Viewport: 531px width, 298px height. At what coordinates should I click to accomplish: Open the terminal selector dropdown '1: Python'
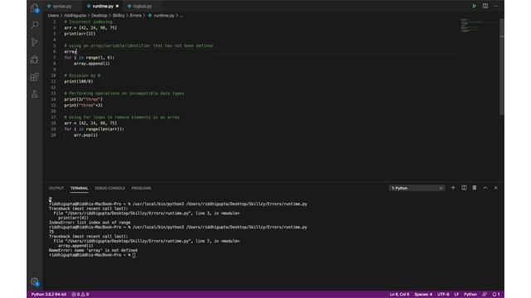tap(417, 188)
